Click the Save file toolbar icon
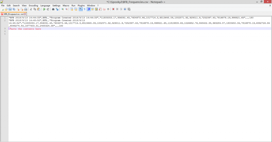Viewport: 272px width, 142px height. coord(10,9)
